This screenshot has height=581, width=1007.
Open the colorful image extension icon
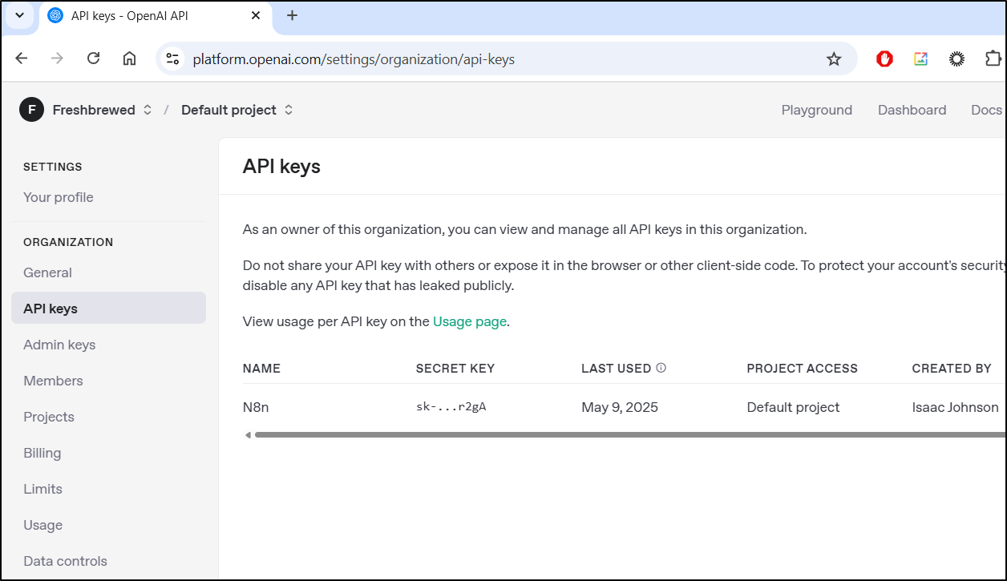920,59
